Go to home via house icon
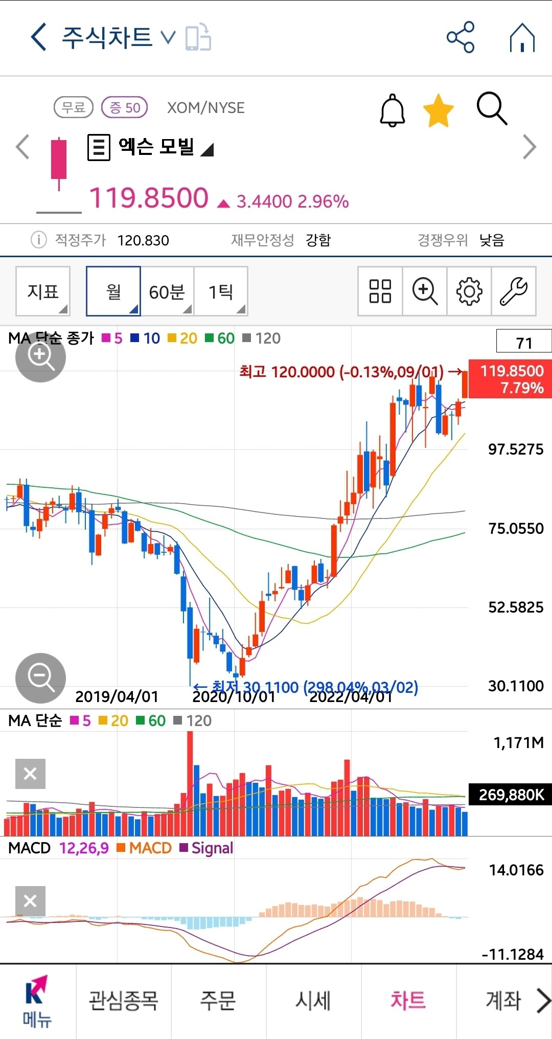The image size is (552, 1039). [522, 38]
